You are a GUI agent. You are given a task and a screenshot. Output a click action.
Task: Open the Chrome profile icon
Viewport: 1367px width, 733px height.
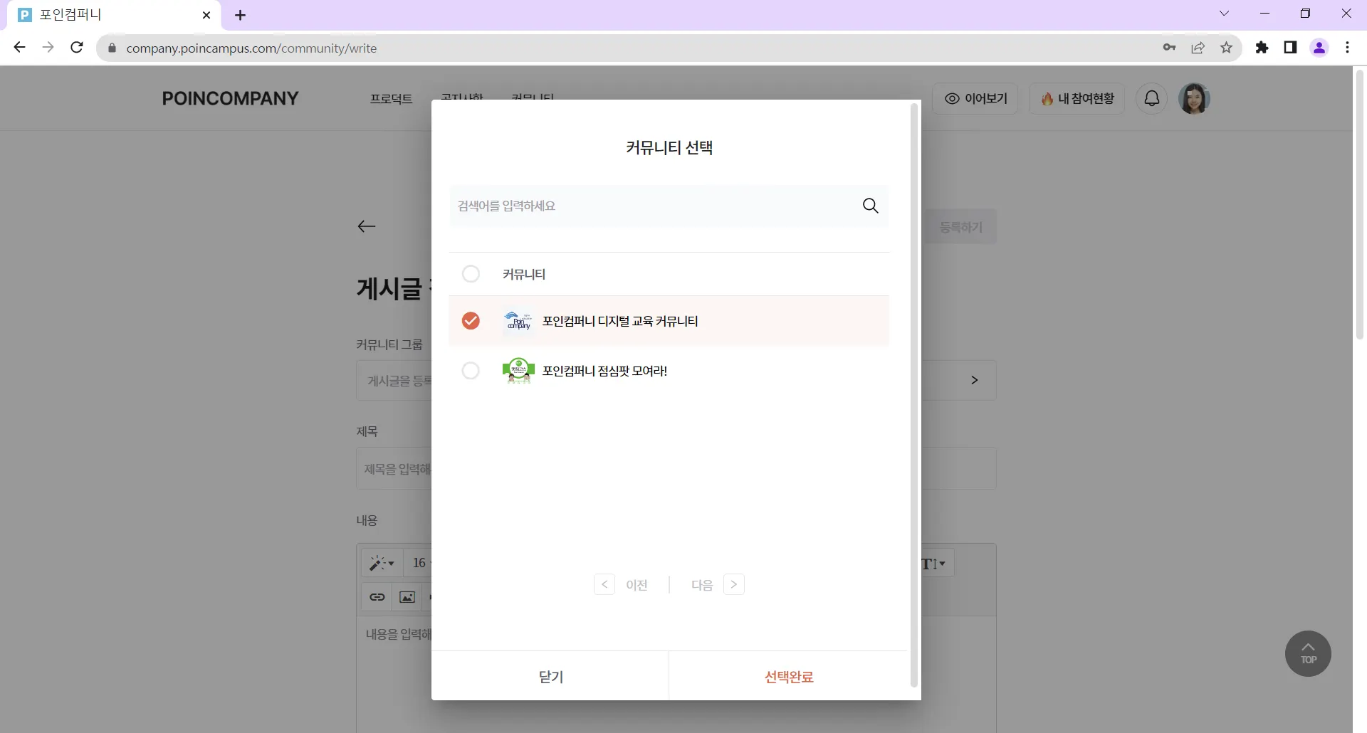[1319, 48]
